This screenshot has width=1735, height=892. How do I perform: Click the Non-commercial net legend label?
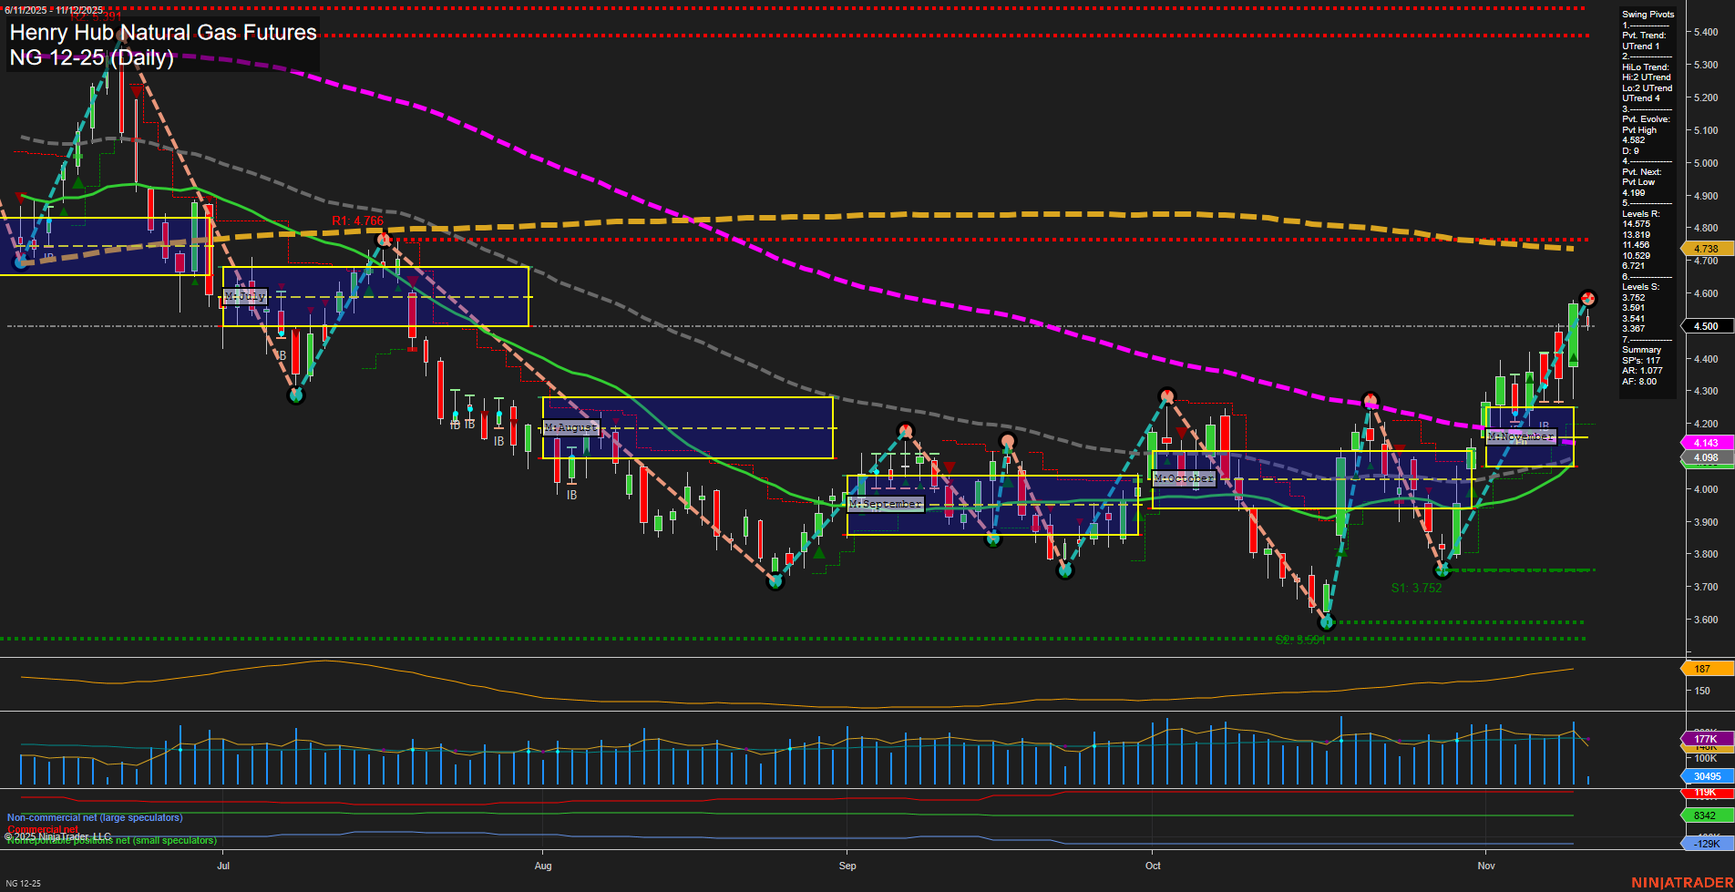click(94, 817)
